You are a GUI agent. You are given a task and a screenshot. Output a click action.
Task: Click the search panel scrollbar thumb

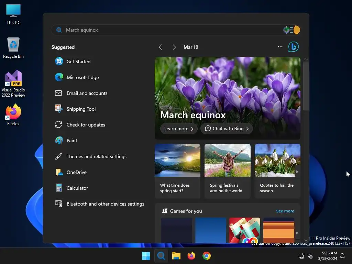click(306, 86)
